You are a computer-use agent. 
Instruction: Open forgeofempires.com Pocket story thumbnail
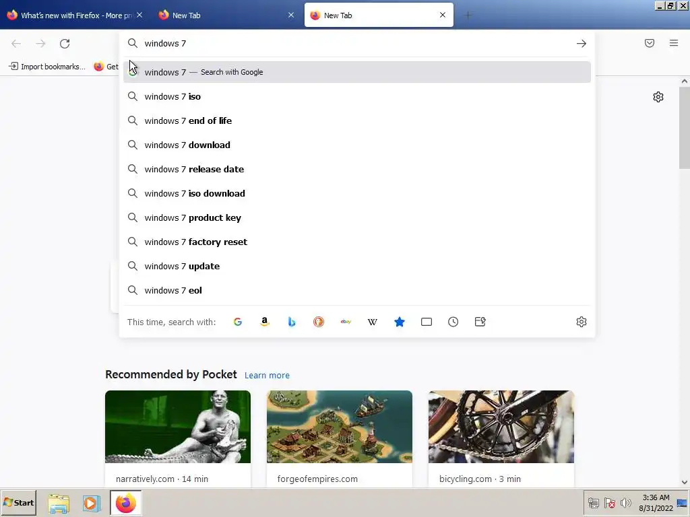click(x=340, y=426)
